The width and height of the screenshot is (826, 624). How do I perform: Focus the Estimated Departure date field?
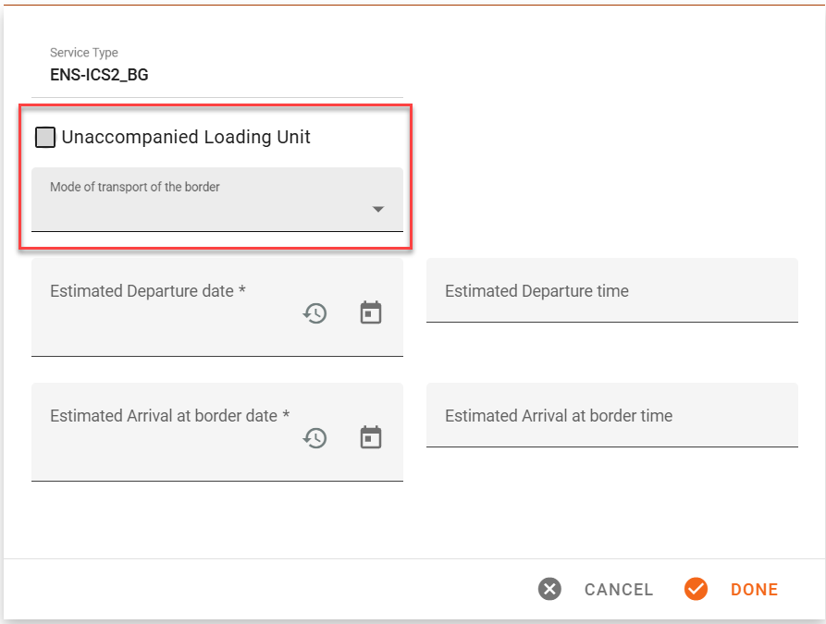pos(217,307)
